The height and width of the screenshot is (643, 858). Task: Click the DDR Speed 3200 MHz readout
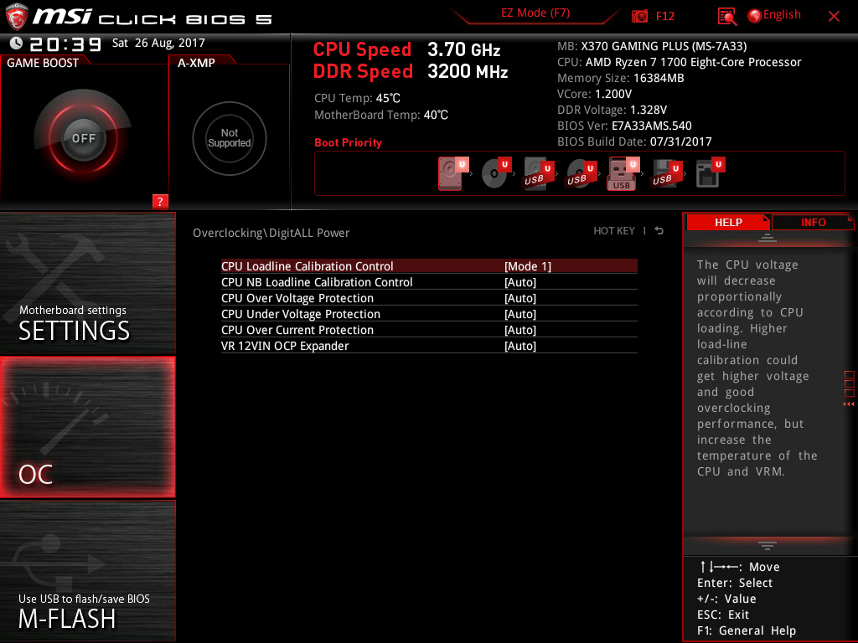coord(411,72)
